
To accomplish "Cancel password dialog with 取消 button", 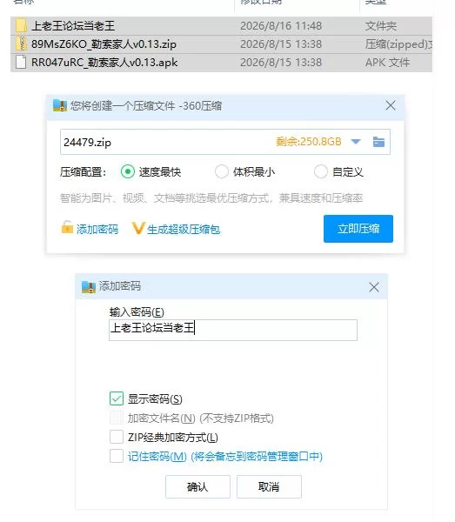I will click(x=269, y=486).
